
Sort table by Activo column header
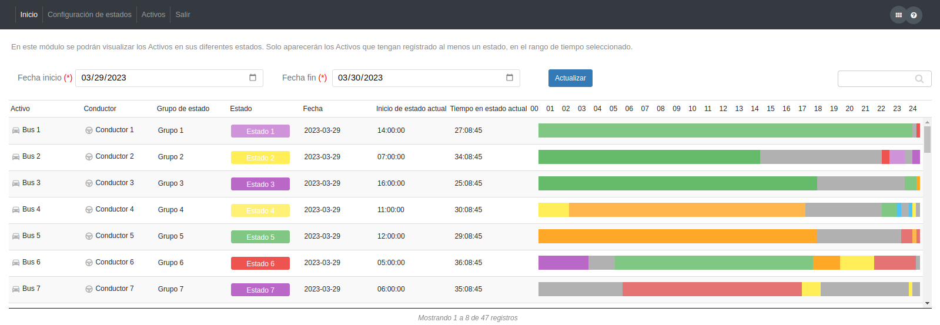[x=20, y=109]
